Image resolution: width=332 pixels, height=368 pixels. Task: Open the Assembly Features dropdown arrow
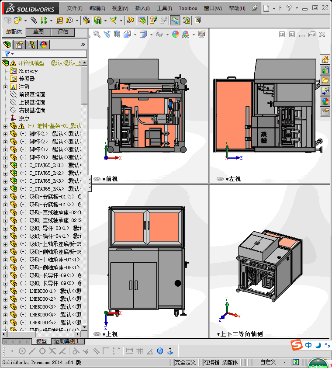tap(105, 21)
